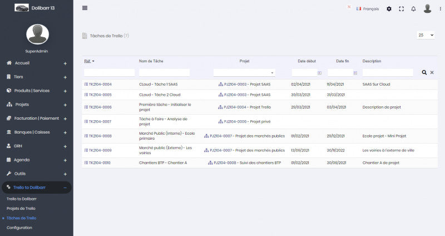Open the Projet filter dropdown
This screenshot has width=445, height=236.
click(244, 72)
